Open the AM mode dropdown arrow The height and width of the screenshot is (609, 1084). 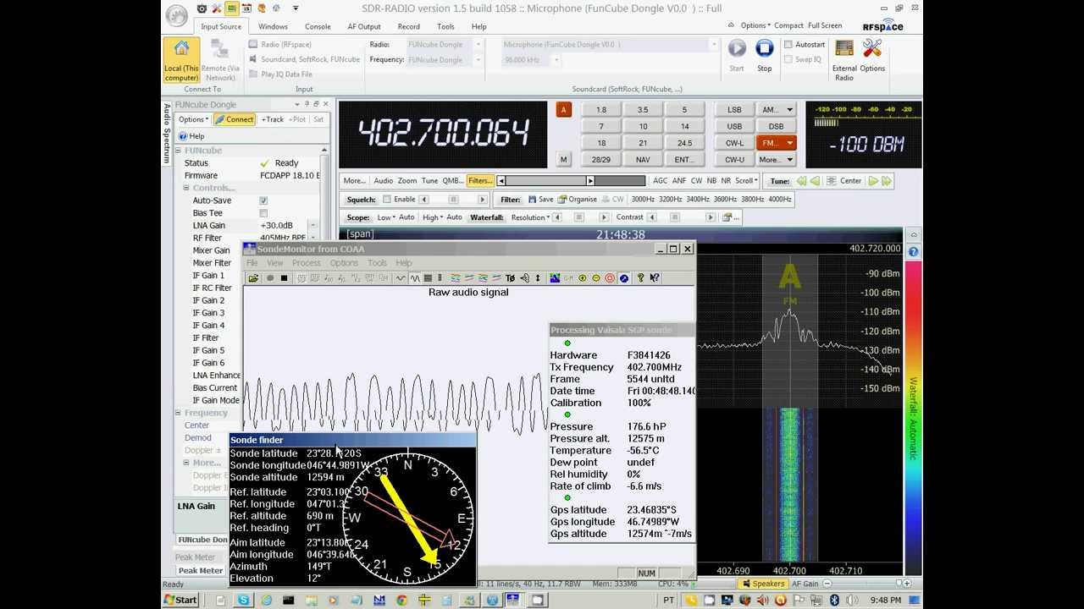pos(789,110)
